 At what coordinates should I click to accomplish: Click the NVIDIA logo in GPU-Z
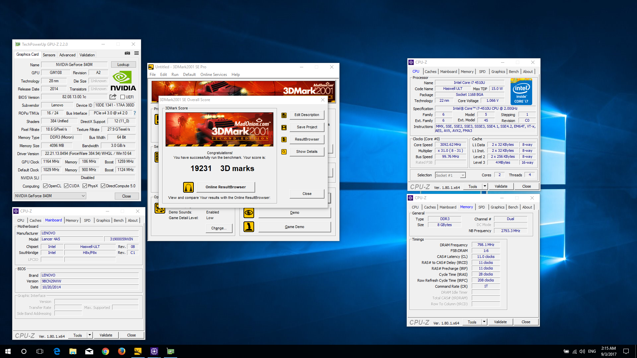[x=123, y=81]
